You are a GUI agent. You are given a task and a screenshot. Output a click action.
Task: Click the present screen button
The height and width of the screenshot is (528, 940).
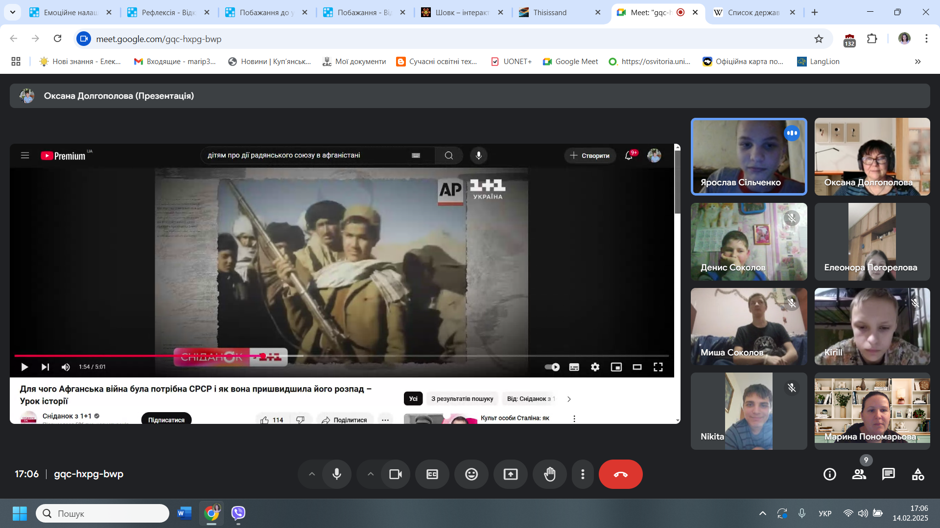click(511, 474)
